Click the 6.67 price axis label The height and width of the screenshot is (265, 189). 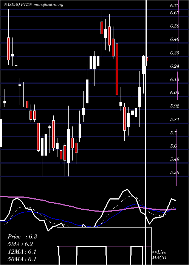point(175,12)
